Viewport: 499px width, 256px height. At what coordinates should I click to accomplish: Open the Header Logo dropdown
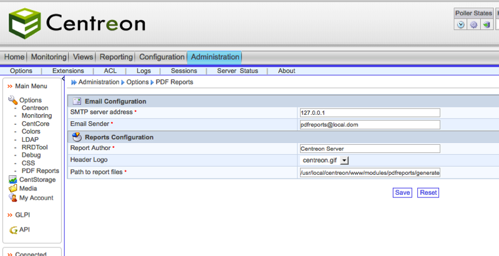[344, 160]
